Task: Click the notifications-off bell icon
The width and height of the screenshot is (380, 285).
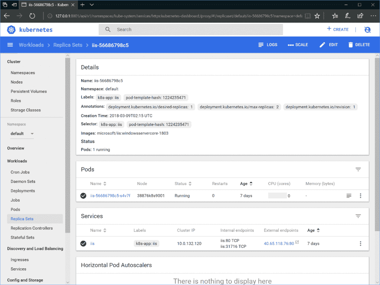Action: (367, 30)
